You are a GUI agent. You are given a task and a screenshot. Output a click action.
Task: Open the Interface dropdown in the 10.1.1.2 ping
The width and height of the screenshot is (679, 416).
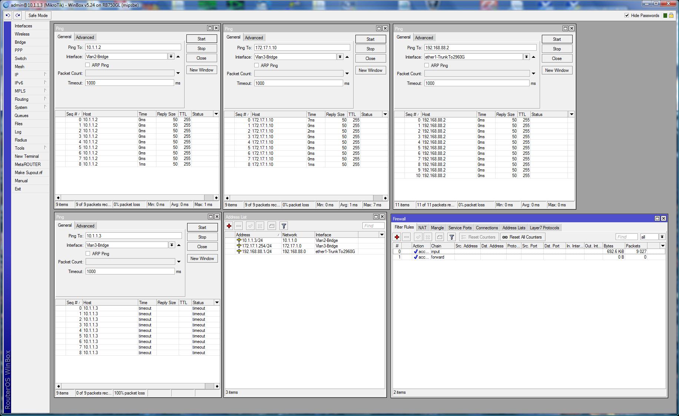coord(171,56)
